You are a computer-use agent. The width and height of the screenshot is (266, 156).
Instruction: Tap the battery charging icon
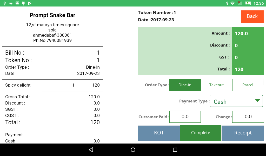(248, 3)
